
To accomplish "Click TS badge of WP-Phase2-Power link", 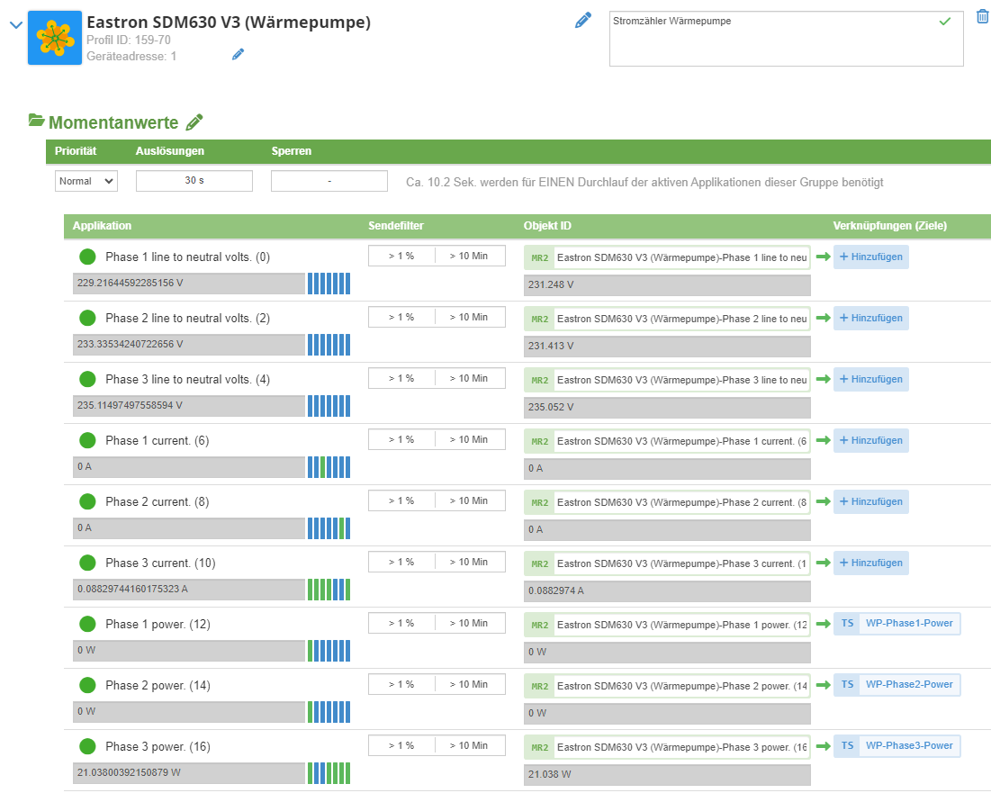I will pyautogui.click(x=847, y=685).
